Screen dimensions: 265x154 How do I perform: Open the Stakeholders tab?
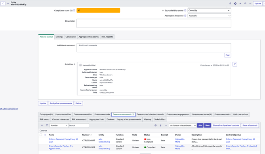point(160,119)
